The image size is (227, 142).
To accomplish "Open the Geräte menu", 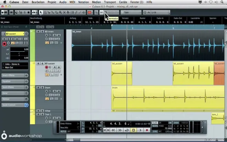I will click(x=123, y=2).
